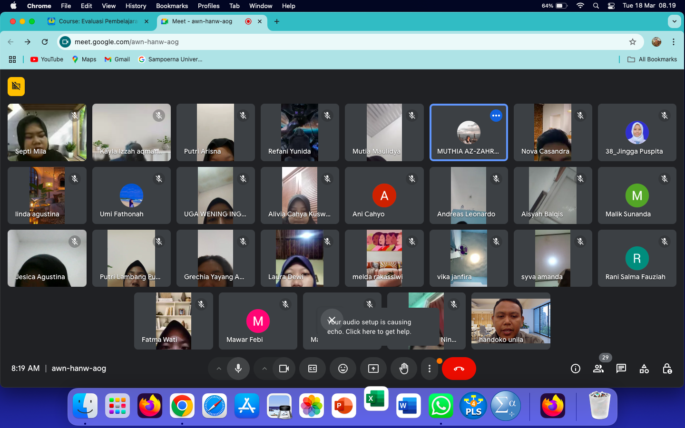Screen dimensions: 685x428
Task: Open the More options three-dot menu
Action: [x=430, y=369]
